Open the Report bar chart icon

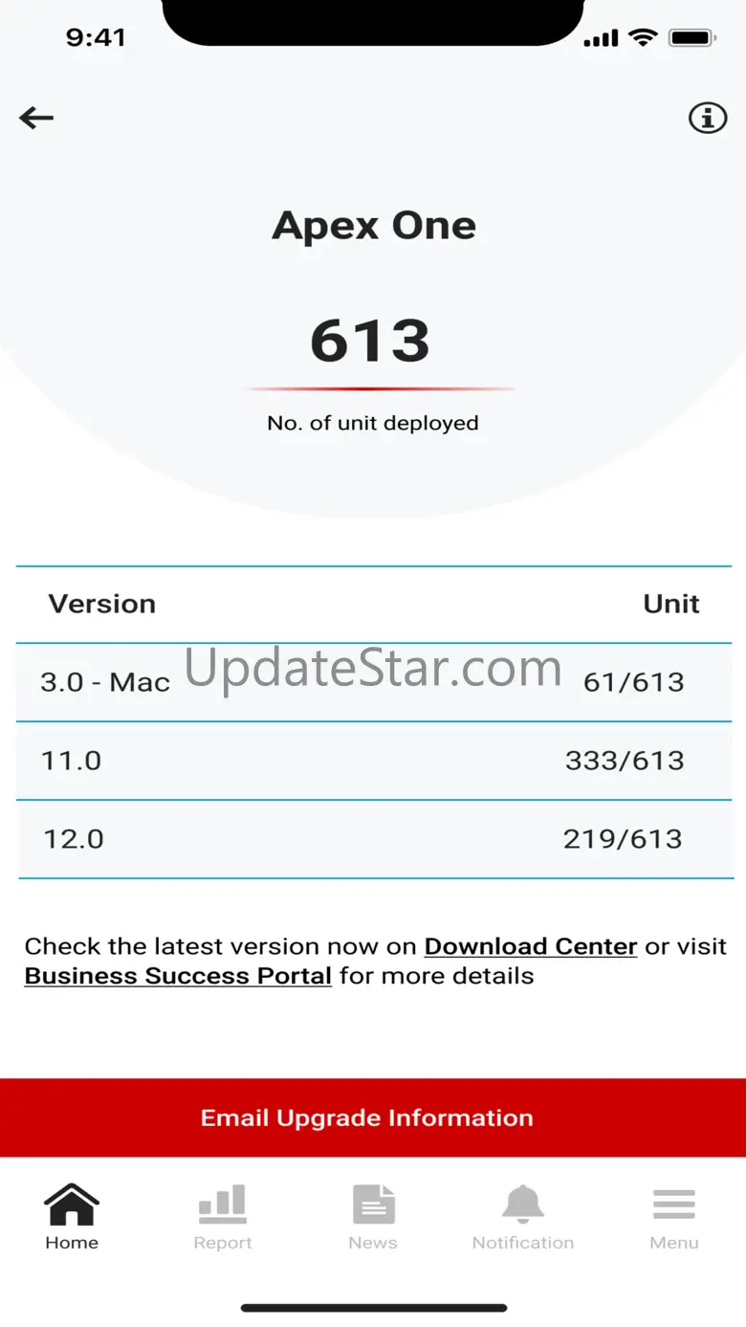(223, 1204)
